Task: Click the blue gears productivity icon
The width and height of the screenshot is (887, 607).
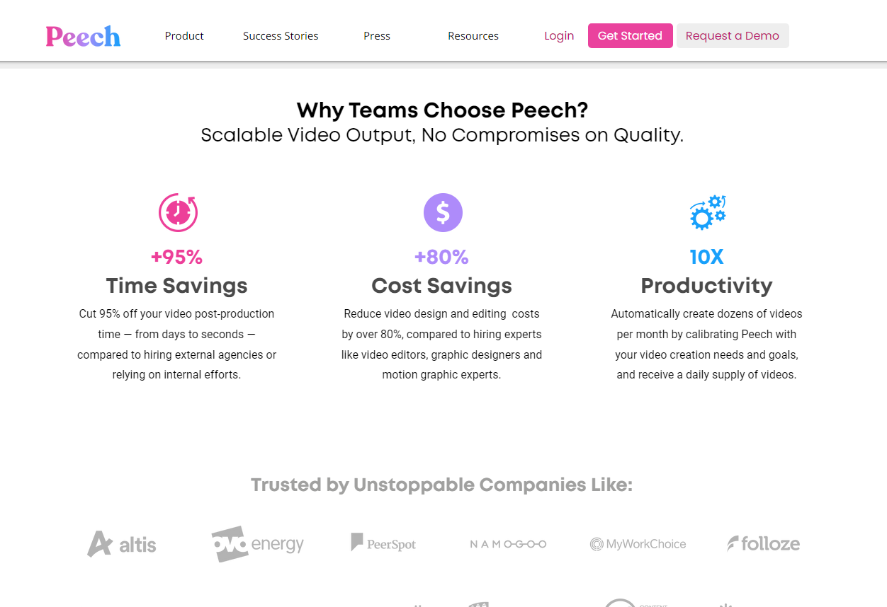Action: point(708,212)
